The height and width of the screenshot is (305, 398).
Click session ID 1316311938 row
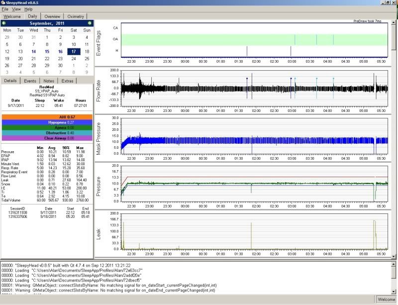point(49,212)
